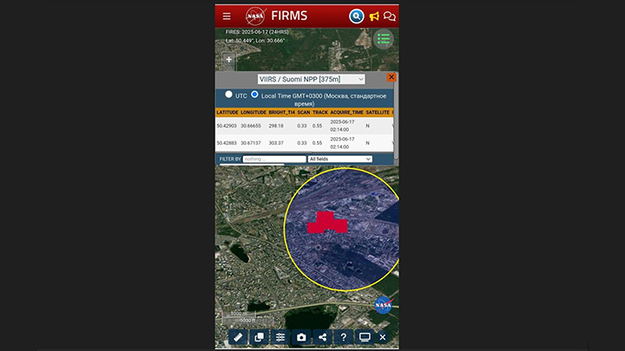The image size is (625, 351).
Task: Open the green layer list button
Action: tap(384, 39)
